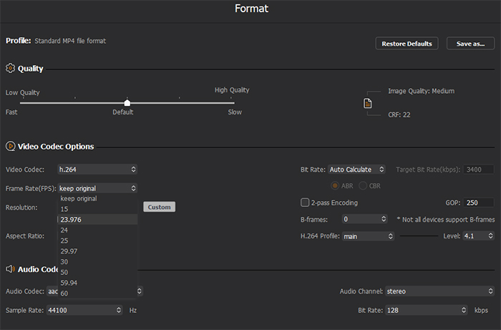The image size is (501, 330).
Task: Click the GOP input field
Action: (x=479, y=203)
